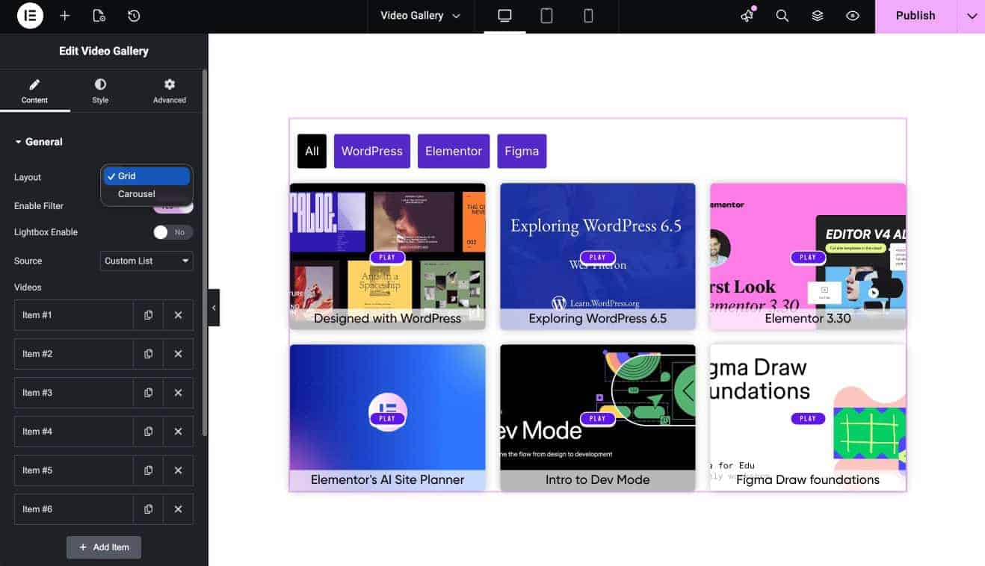Play the Exploring WordPress 6.5 video

tap(598, 258)
